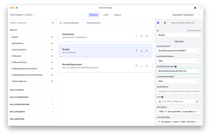Click the No CORS configuration field
The image size is (211, 136).
pyautogui.click(x=175, y=101)
